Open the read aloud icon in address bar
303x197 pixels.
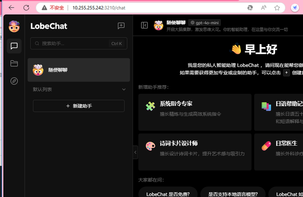coord(263,8)
